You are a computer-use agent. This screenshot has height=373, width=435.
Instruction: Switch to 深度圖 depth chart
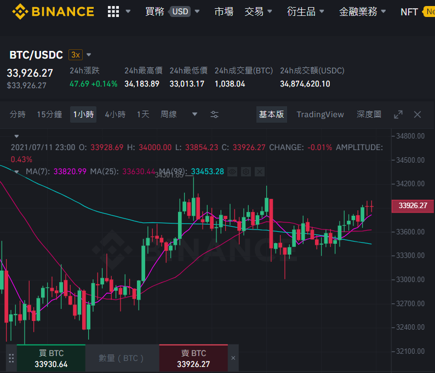pos(369,114)
